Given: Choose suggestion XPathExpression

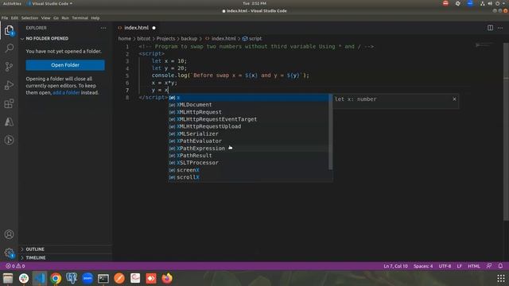Looking at the screenshot, I should (x=249, y=149).
